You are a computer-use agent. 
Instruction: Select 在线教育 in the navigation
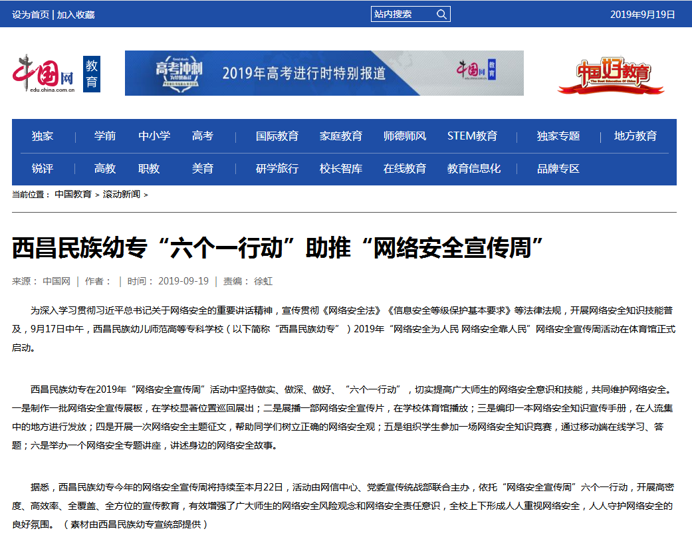point(405,169)
